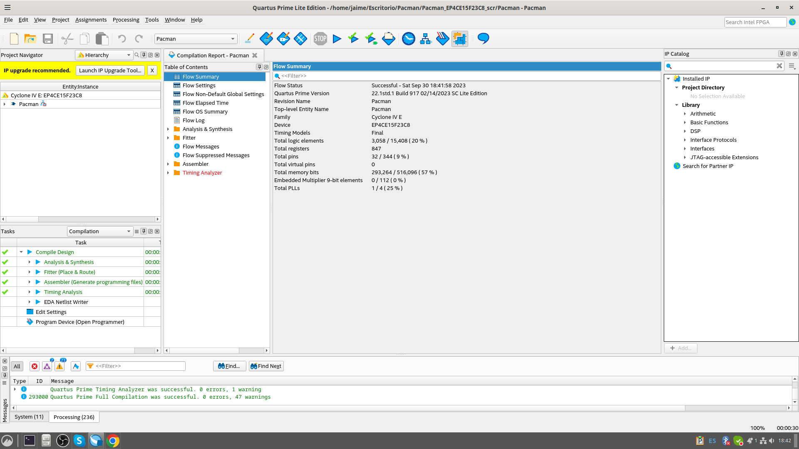This screenshot has height=449, width=799.
Task: Collapse the Compile Design task
Action: [x=21, y=252]
